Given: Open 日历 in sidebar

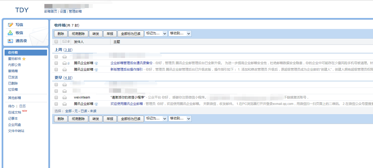Looking at the screenshot, I should [22, 106].
